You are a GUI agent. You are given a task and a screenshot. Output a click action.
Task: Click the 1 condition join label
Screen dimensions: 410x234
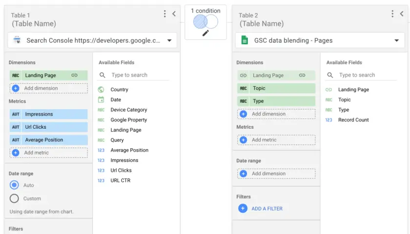click(205, 11)
